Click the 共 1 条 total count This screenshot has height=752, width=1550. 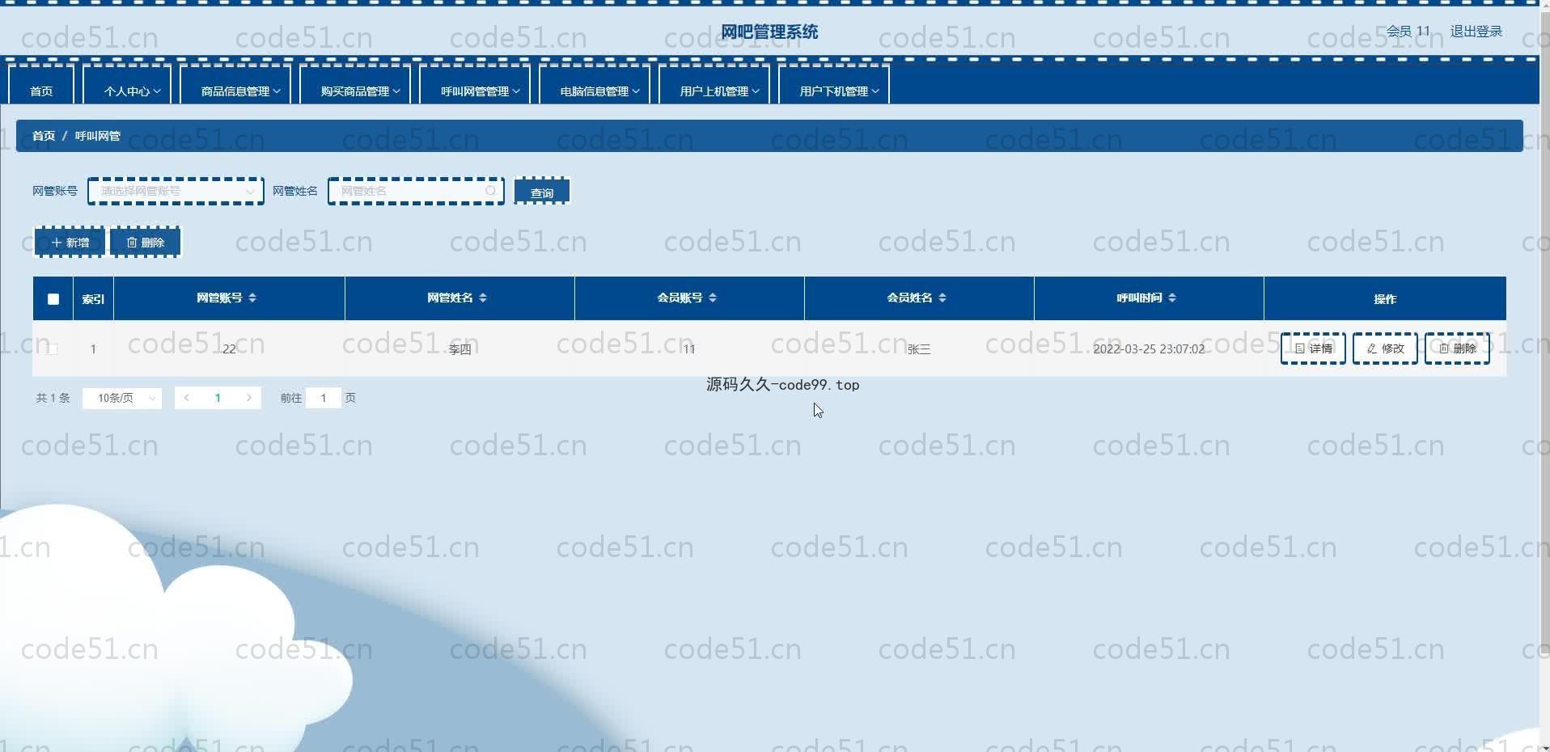point(53,398)
